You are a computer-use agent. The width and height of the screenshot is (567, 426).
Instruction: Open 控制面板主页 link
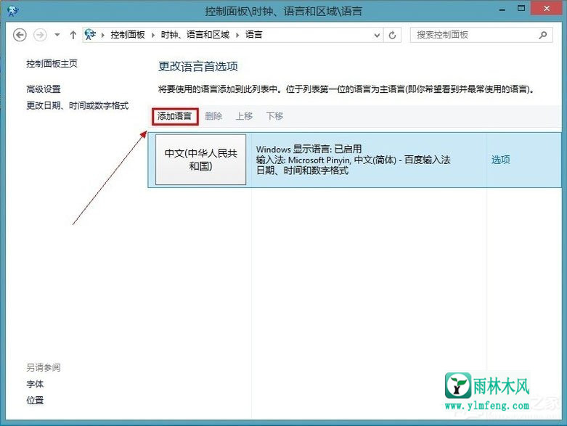[52, 64]
